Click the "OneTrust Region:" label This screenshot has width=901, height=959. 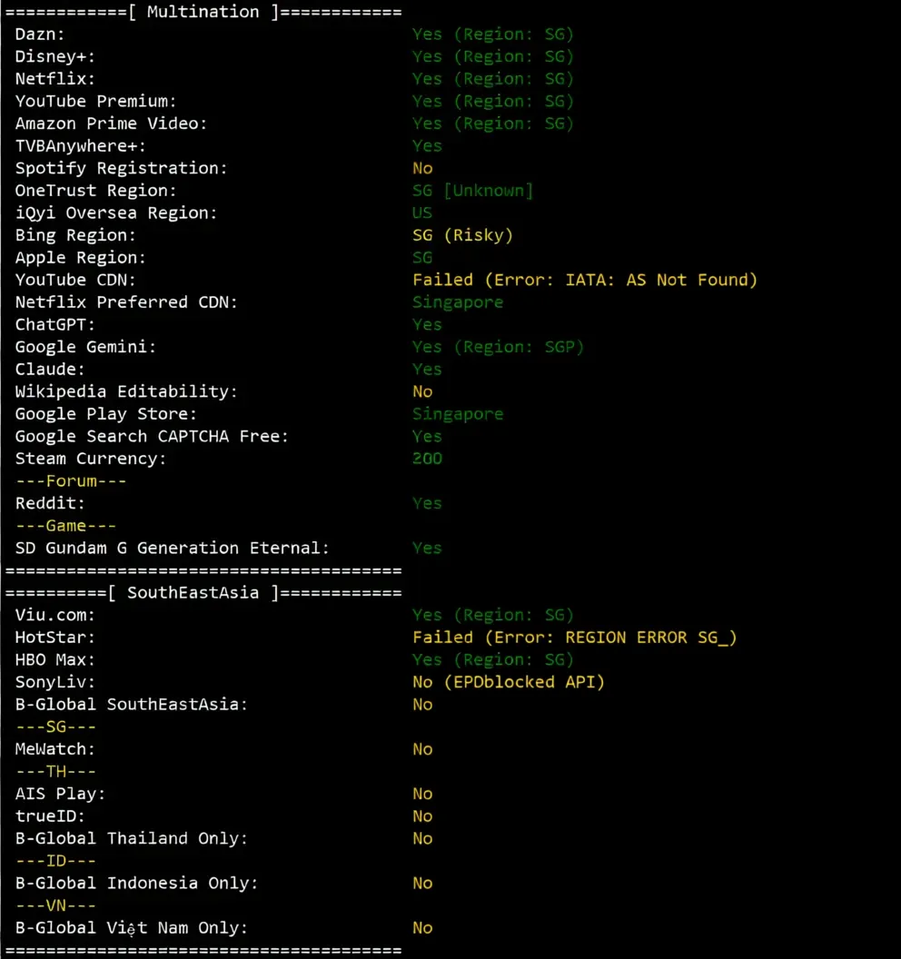[96, 191]
